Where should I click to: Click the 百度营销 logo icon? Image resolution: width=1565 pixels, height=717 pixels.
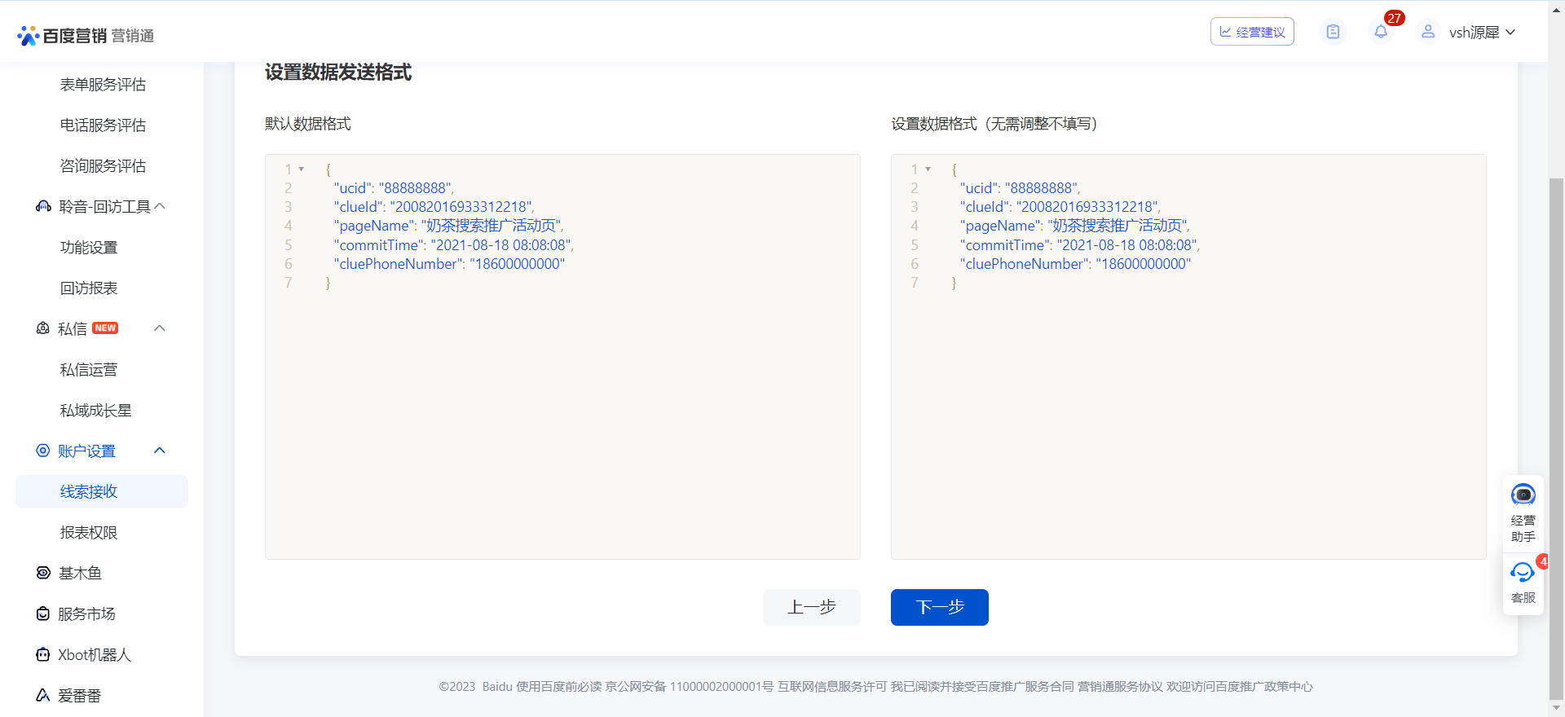[28, 35]
